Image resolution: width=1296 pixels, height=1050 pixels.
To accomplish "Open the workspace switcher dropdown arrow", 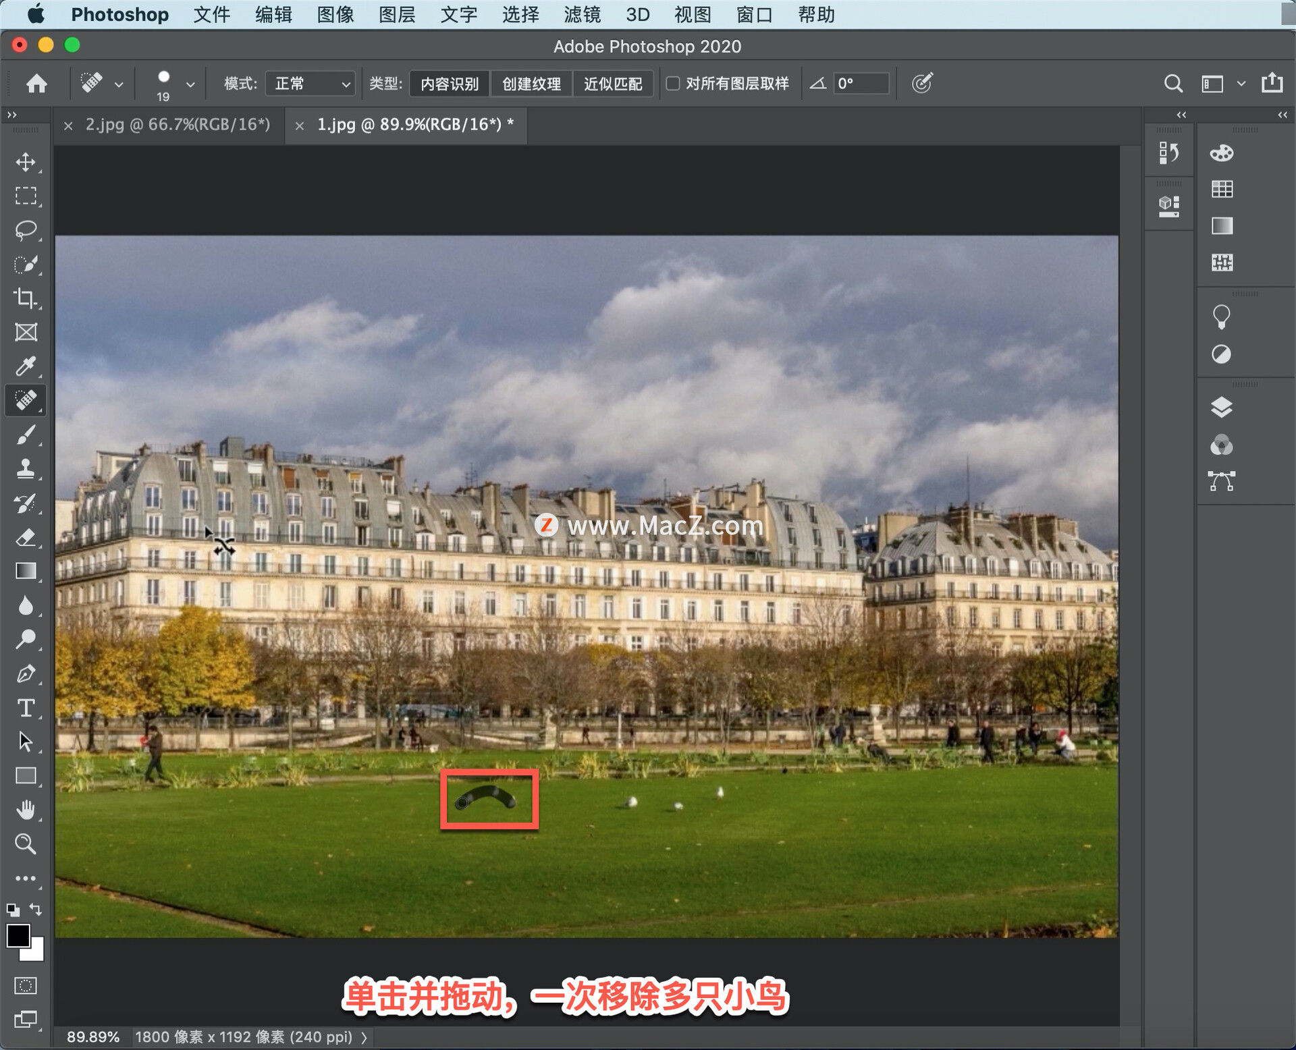I will pos(1241,84).
